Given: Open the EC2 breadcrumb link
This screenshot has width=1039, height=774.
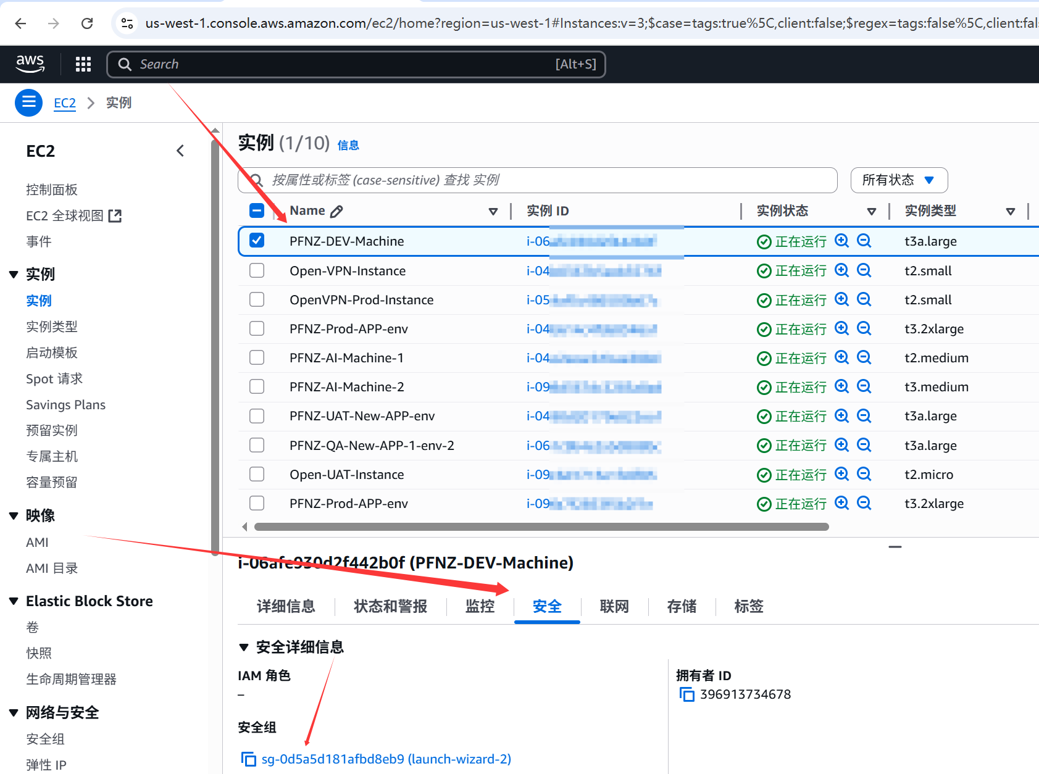Looking at the screenshot, I should [65, 103].
